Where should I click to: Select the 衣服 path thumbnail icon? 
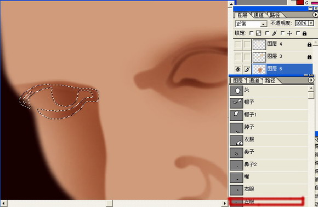point(236,140)
